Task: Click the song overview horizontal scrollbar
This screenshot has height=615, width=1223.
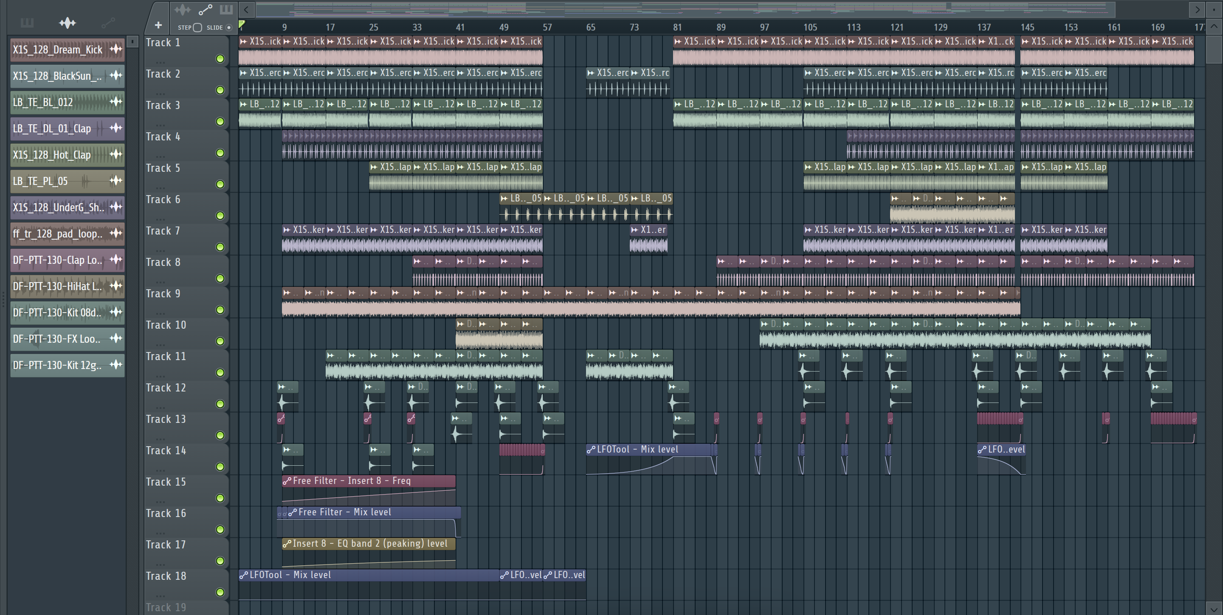Action: point(685,9)
